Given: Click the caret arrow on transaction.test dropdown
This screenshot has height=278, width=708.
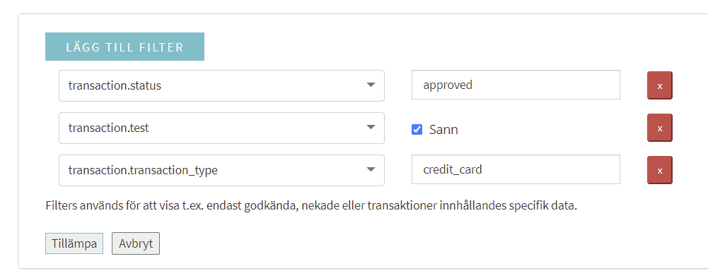Looking at the screenshot, I should coord(371,128).
